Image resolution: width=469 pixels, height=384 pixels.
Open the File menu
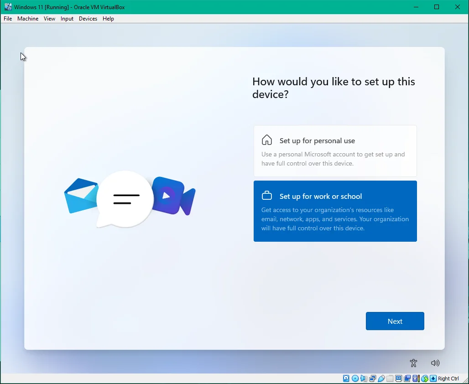click(8, 19)
